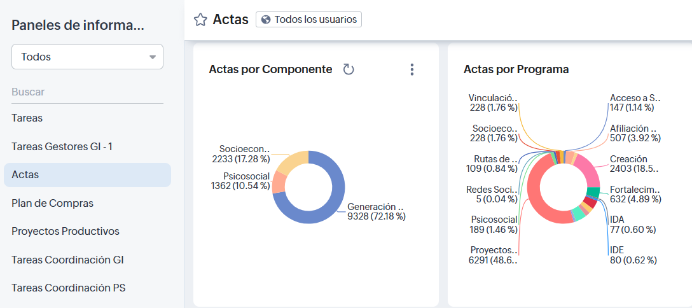The height and width of the screenshot is (308, 692).
Task: Open the Plan de Compras dashboard
Action: point(52,203)
